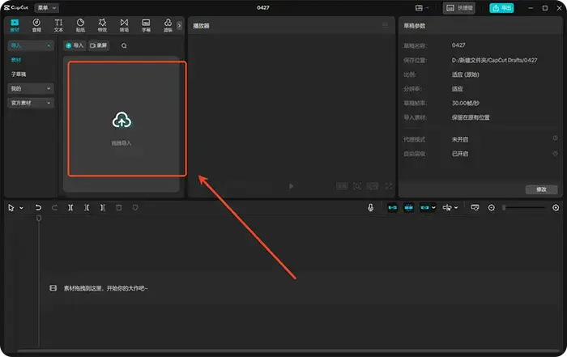Enter fullscreen preview in player
Image resolution: width=567 pixels, height=357 pixels.
coord(388,186)
